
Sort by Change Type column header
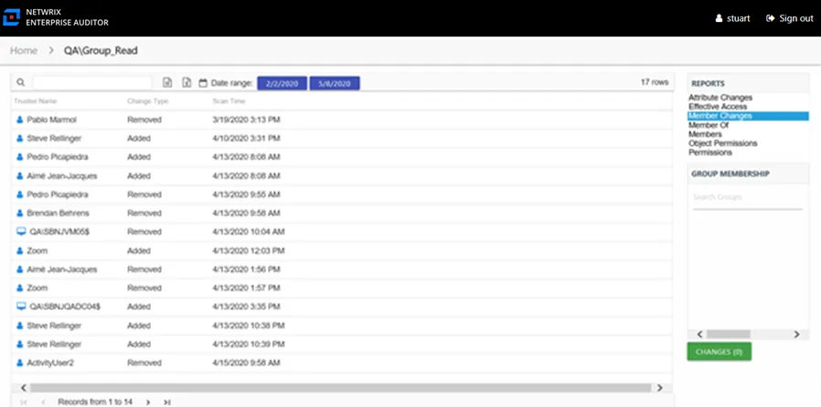point(148,100)
